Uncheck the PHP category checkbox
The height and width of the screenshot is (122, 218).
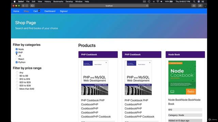click(17, 53)
